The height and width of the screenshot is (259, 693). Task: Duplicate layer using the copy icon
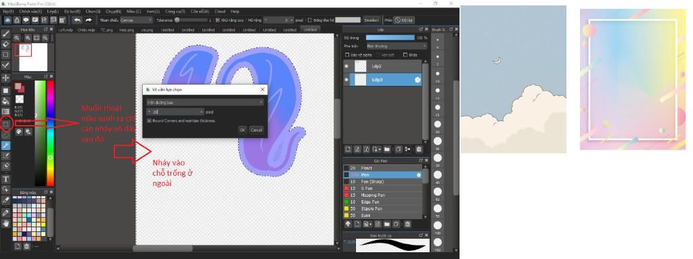click(398, 149)
